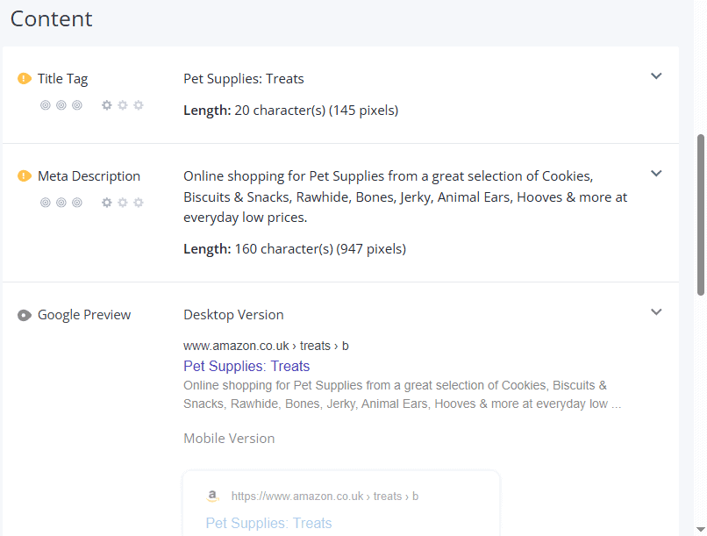Expand the Google Preview section

point(656,311)
